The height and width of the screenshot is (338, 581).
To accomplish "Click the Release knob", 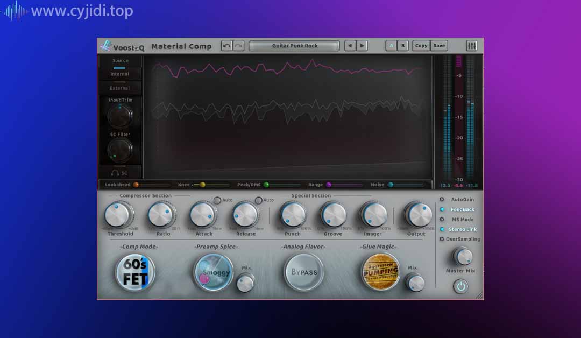I will click(245, 215).
